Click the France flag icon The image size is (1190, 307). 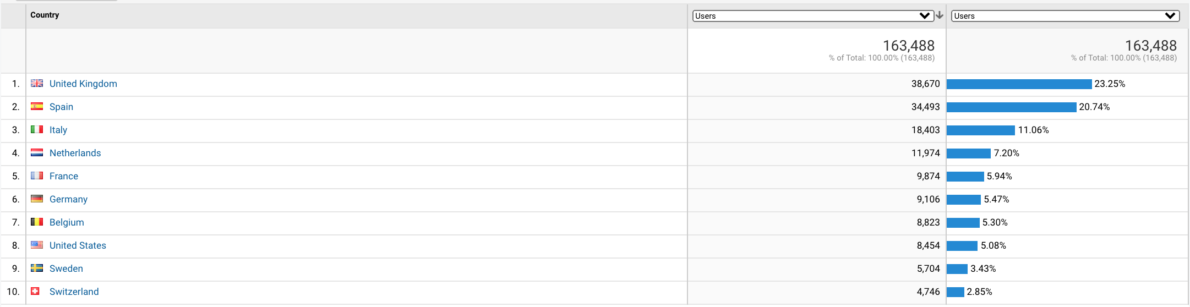pos(37,176)
